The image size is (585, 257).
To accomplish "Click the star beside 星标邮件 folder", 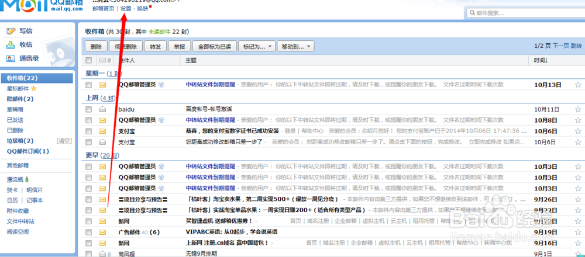I will [33, 89].
